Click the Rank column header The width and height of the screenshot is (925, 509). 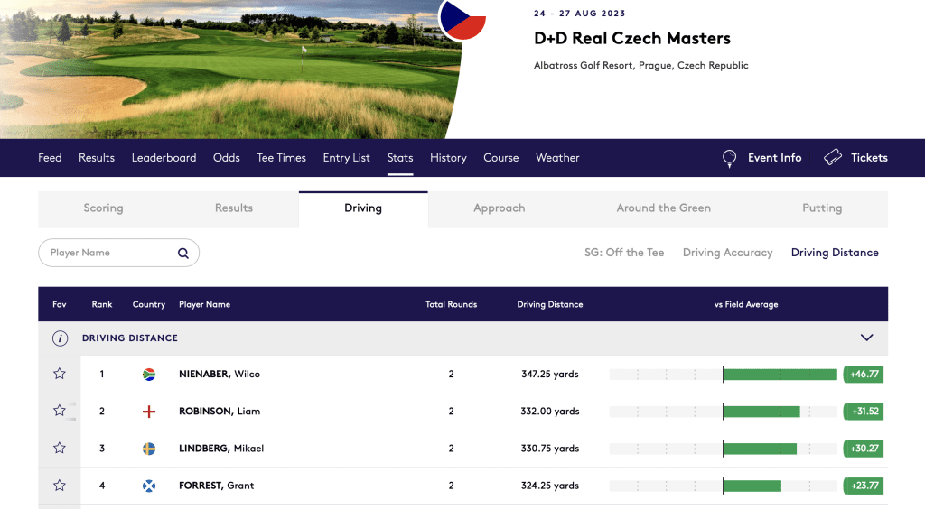pos(102,304)
